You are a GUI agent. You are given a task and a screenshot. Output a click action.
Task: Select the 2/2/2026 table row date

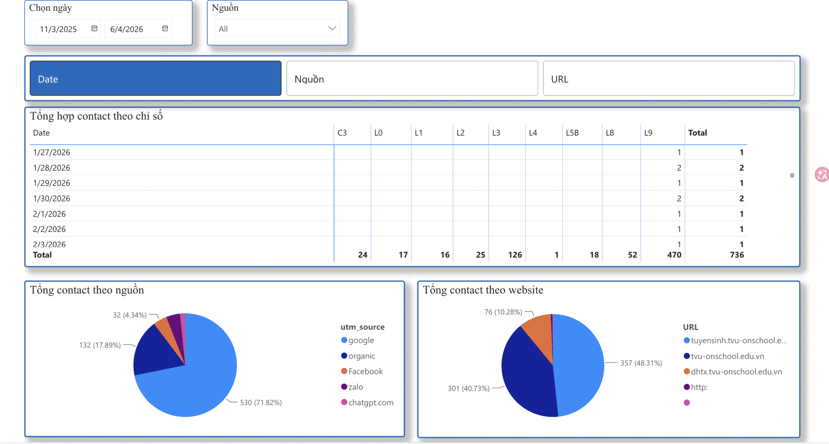(x=49, y=229)
